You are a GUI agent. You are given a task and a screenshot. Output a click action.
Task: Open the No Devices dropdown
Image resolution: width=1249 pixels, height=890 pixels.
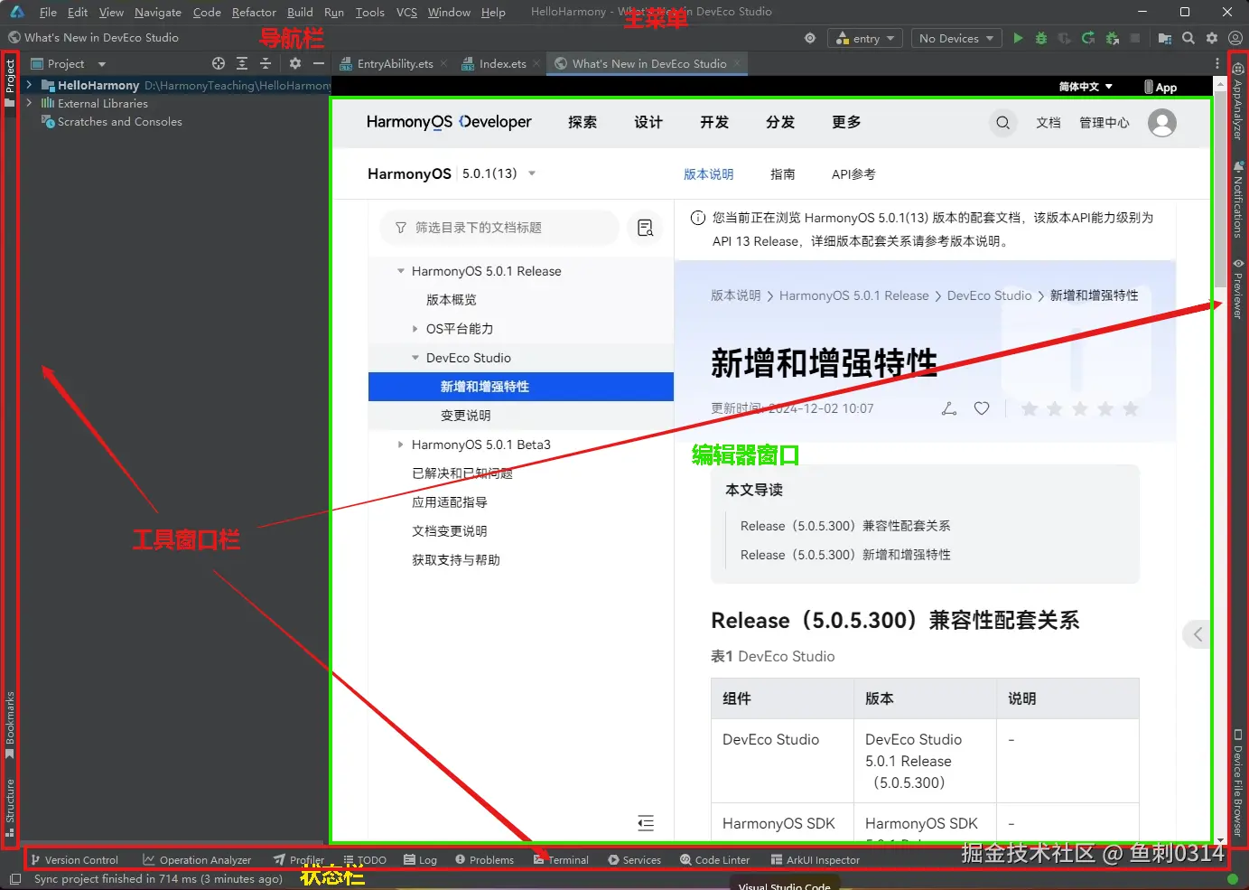click(x=955, y=38)
